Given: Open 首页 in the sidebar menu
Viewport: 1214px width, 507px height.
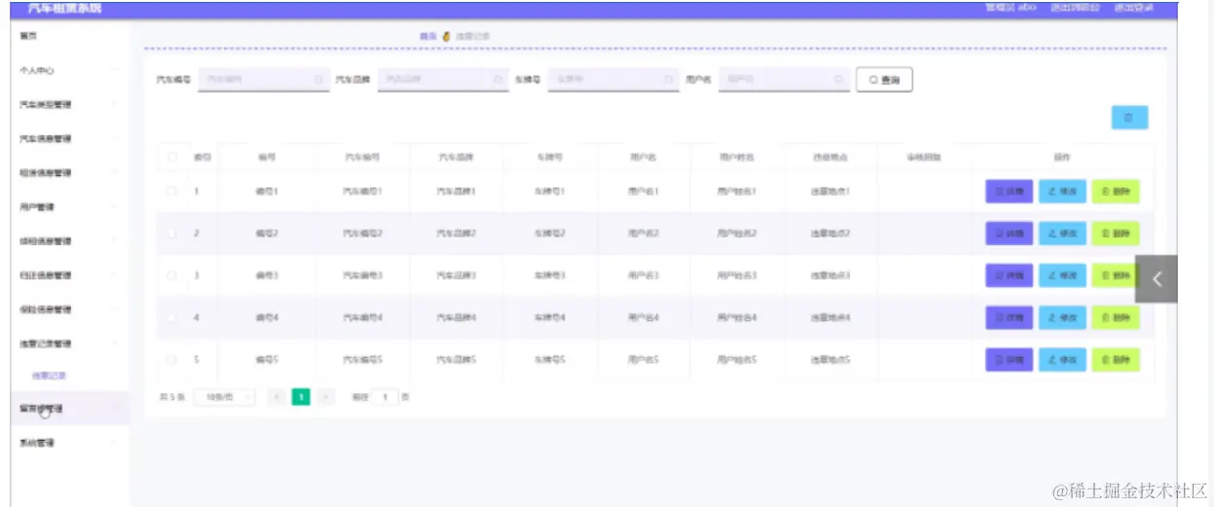Looking at the screenshot, I should click(29, 36).
